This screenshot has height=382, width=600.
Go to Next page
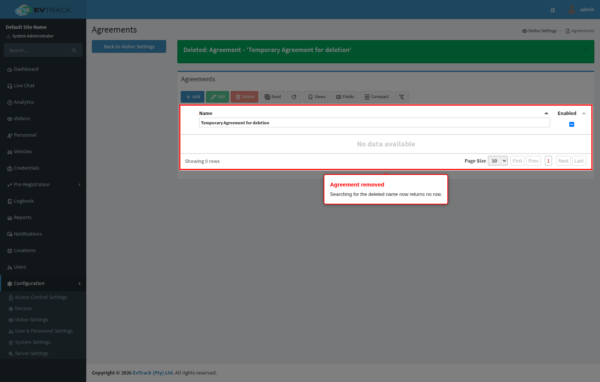coord(563,161)
